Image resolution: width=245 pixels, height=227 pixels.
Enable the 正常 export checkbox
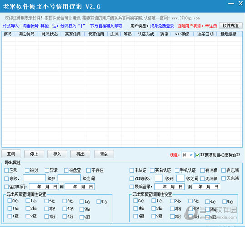coord(6,170)
